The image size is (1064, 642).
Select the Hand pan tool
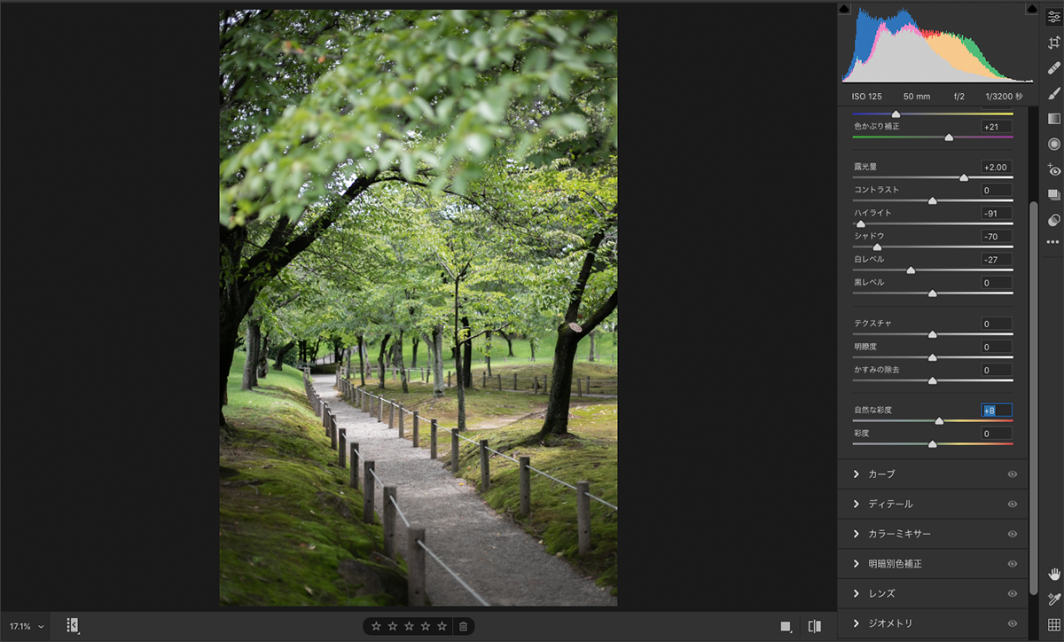[x=1053, y=574]
